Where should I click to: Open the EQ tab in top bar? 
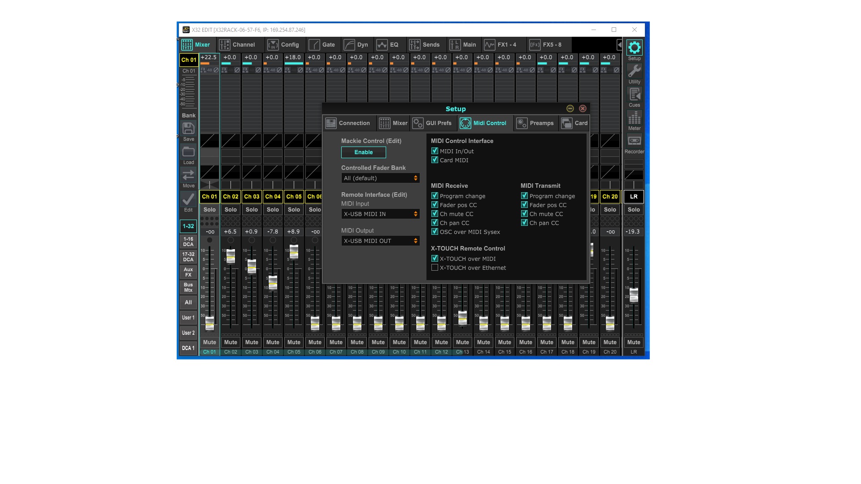tap(388, 45)
